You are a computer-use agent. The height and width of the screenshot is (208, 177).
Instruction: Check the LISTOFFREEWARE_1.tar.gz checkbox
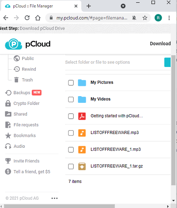[71, 166]
